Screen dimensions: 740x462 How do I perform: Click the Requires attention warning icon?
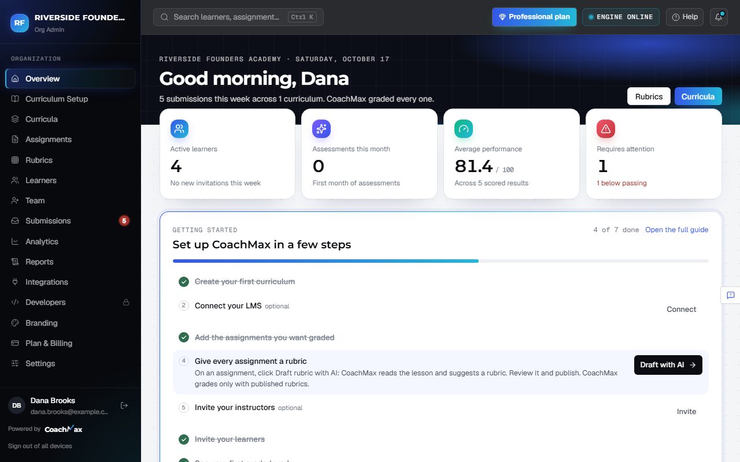pyautogui.click(x=606, y=129)
